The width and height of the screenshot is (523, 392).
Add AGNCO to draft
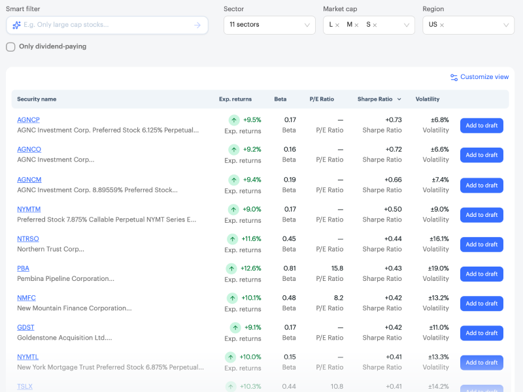click(x=482, y=155)
